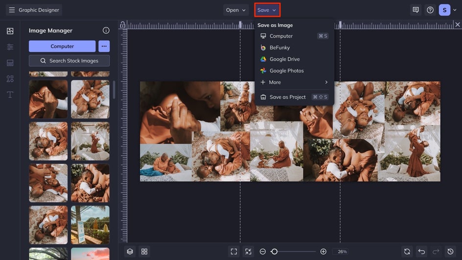Collapse the Save dropdown menu

267,10
